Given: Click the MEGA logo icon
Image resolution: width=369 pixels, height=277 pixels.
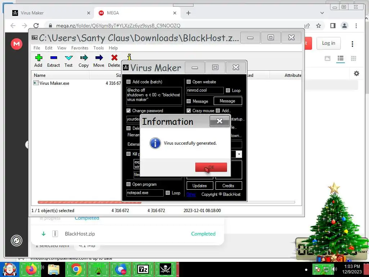Looking at the screenshot, I should pos(17,44).
